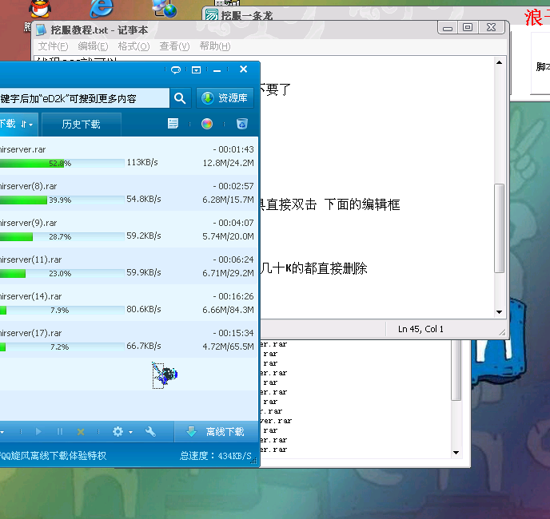
Task: Click the 离线下载 offline download button
Action: click(x=216, y=432)
